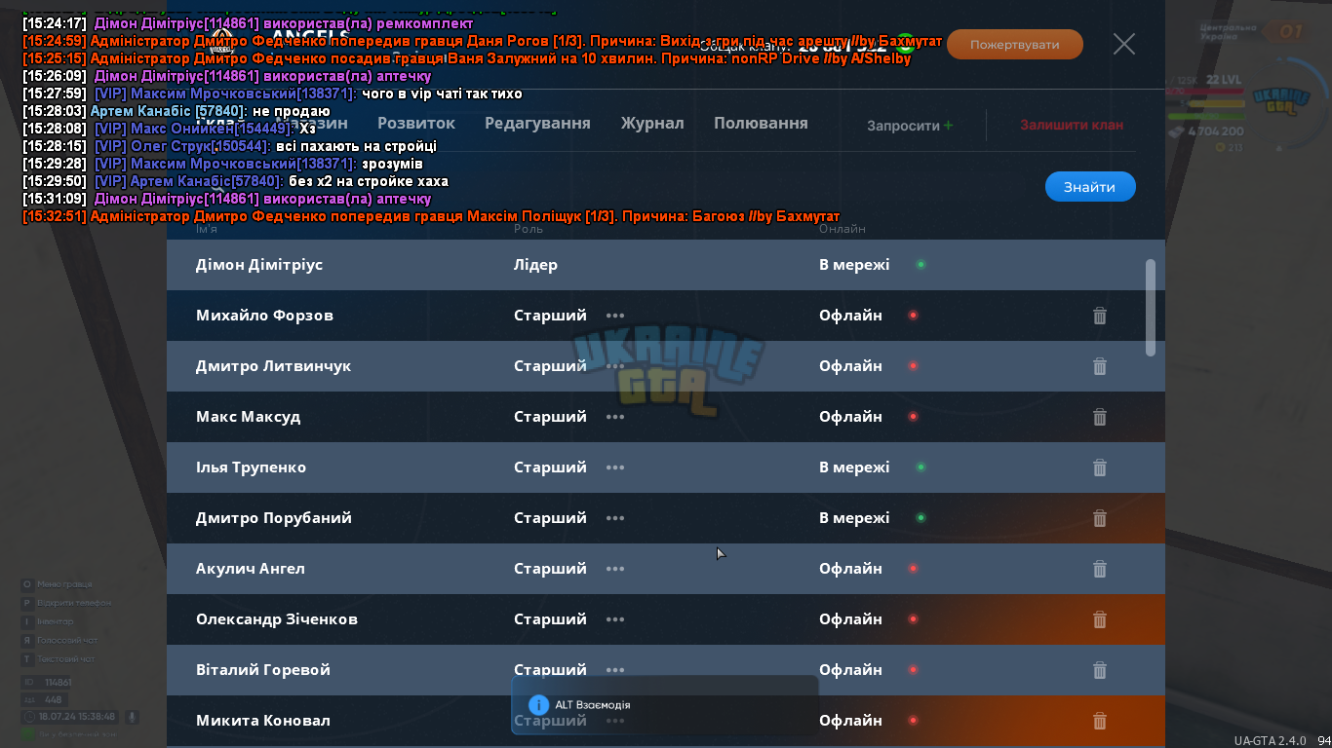Viewport: 1332px width, 748px height.
Task: Click trash icon for Олександр Зіченков
Action: coord(1100,619)
